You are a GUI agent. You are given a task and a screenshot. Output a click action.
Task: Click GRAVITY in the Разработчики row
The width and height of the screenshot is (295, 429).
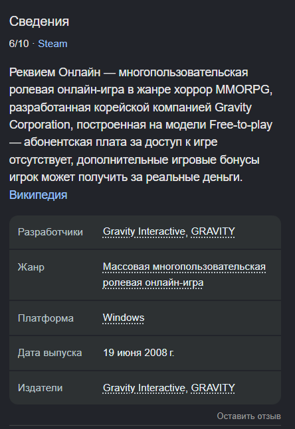point(213,231)
